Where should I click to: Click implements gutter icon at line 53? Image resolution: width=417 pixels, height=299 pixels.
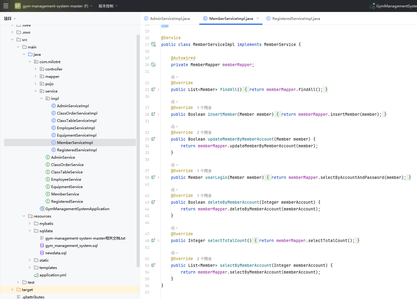[153, 265]
